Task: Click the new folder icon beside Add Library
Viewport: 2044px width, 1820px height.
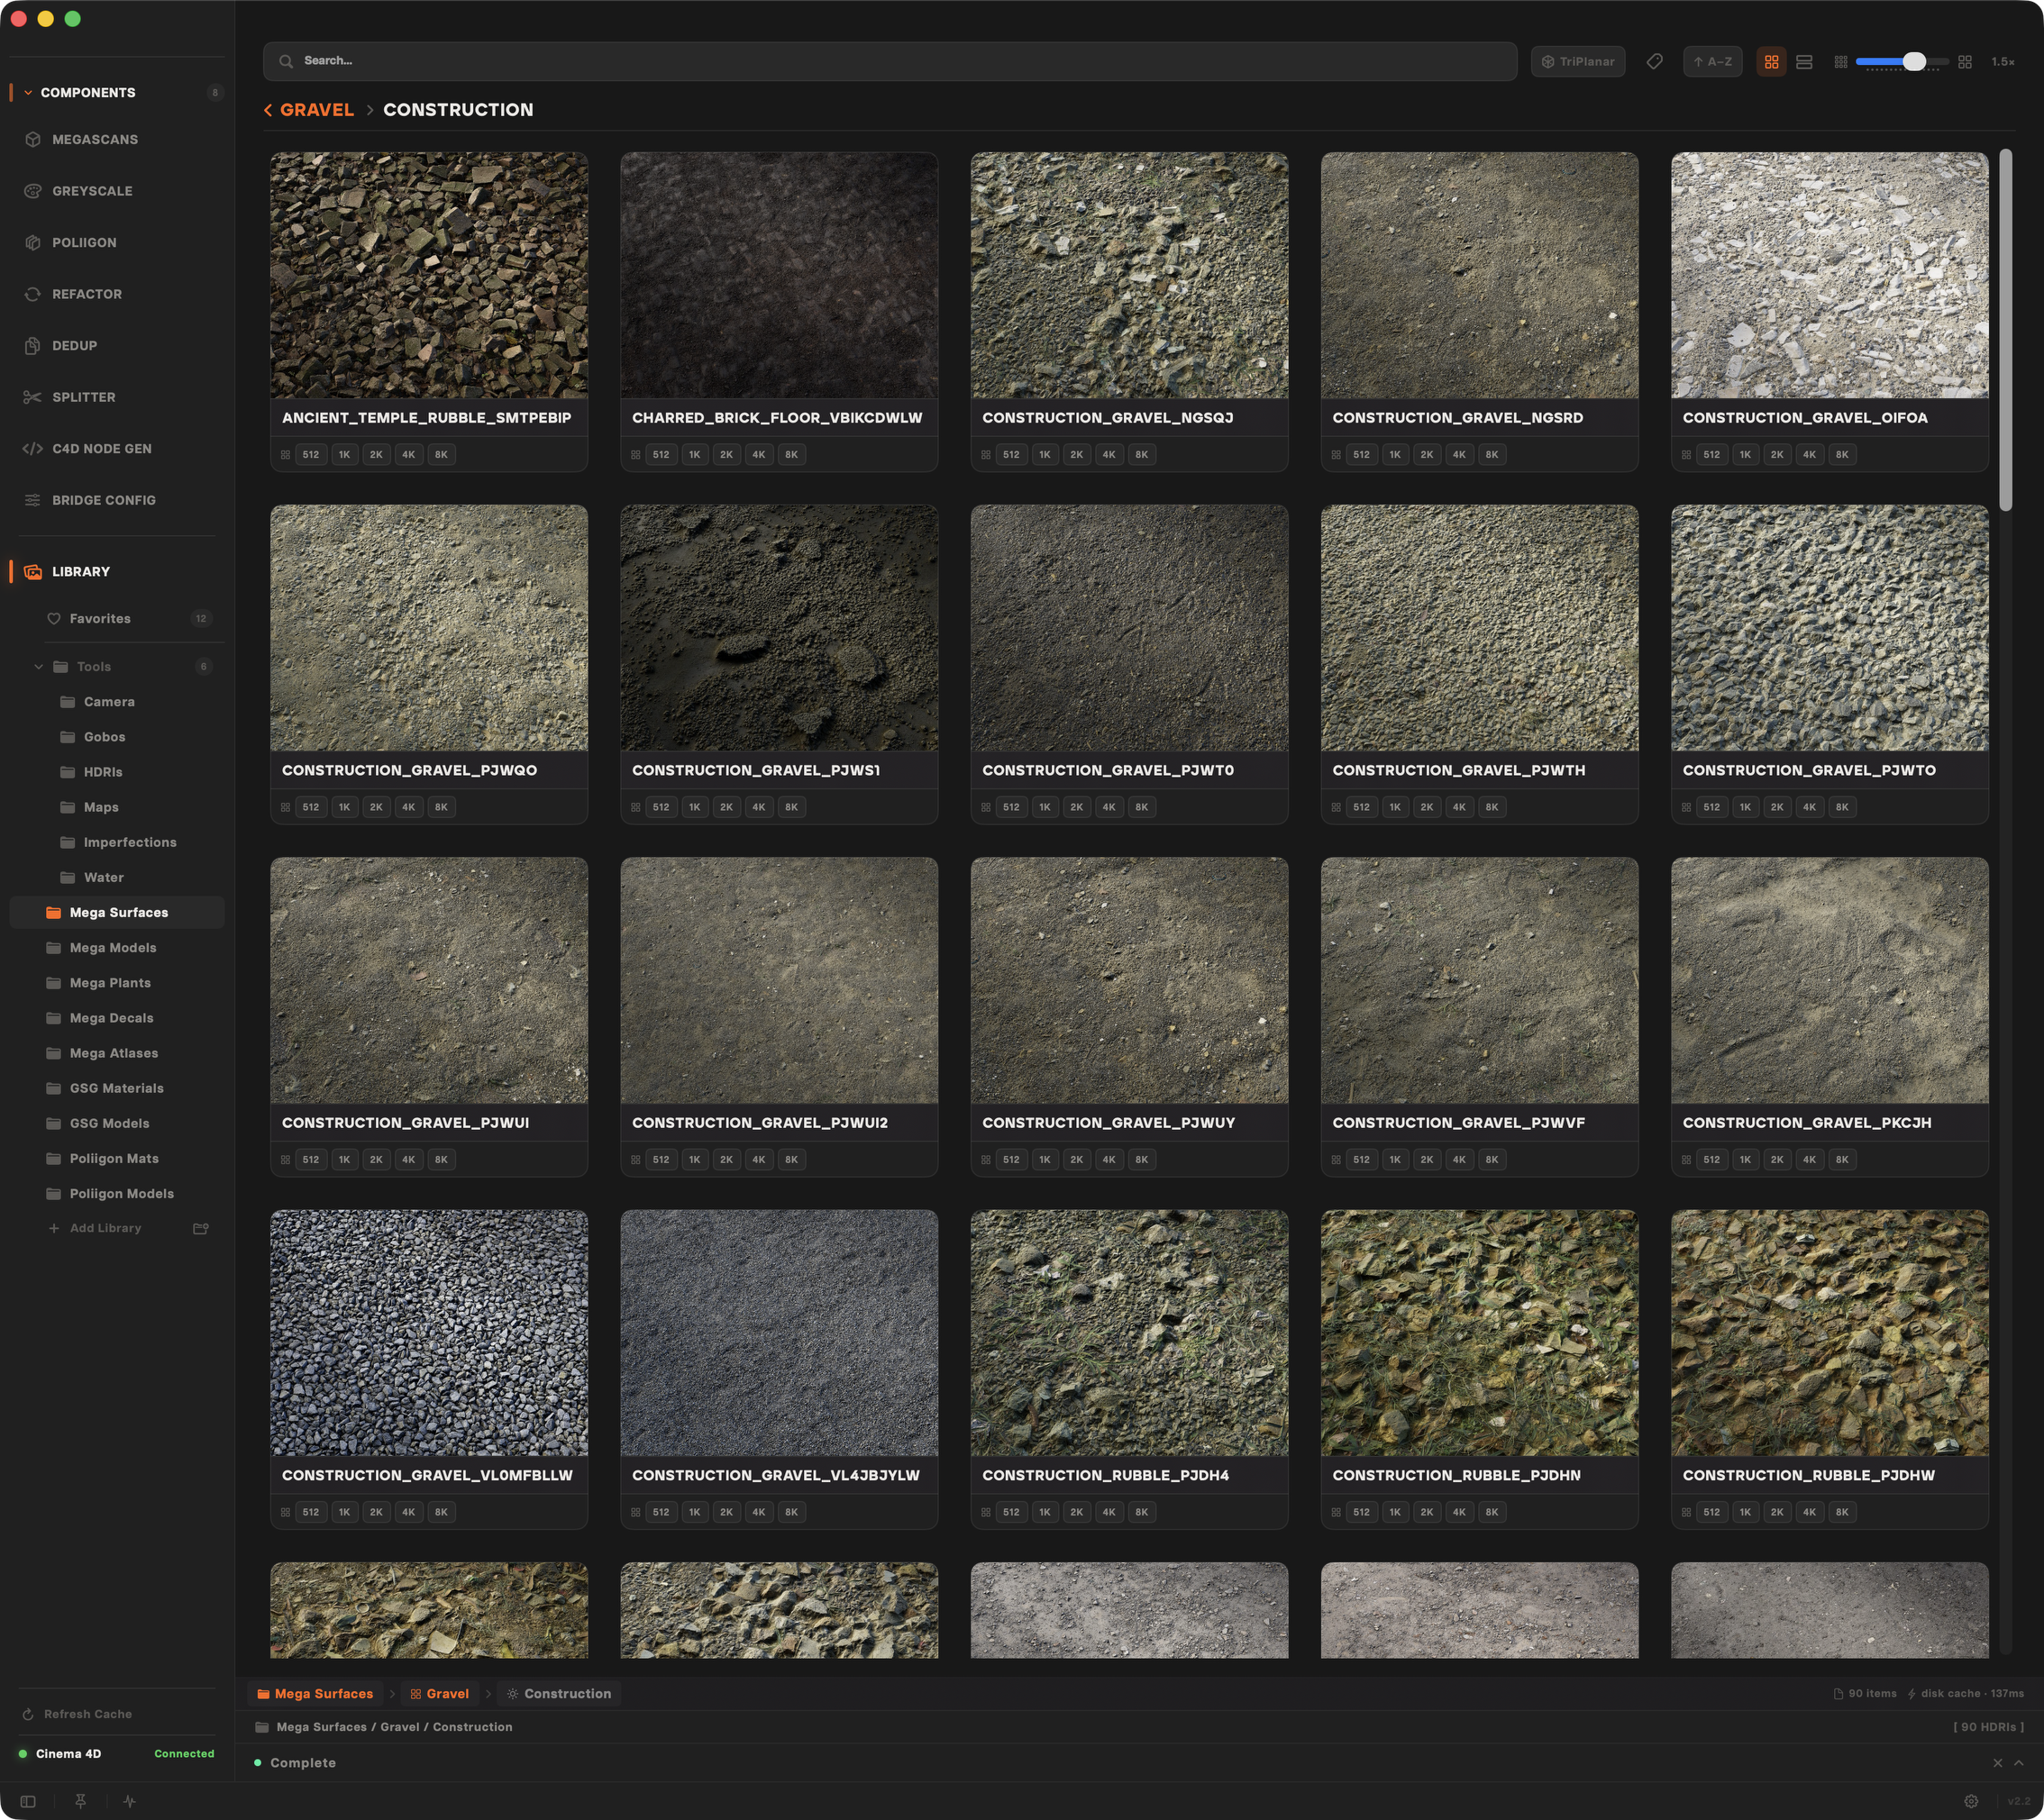Action: (x=200, y=1228)
